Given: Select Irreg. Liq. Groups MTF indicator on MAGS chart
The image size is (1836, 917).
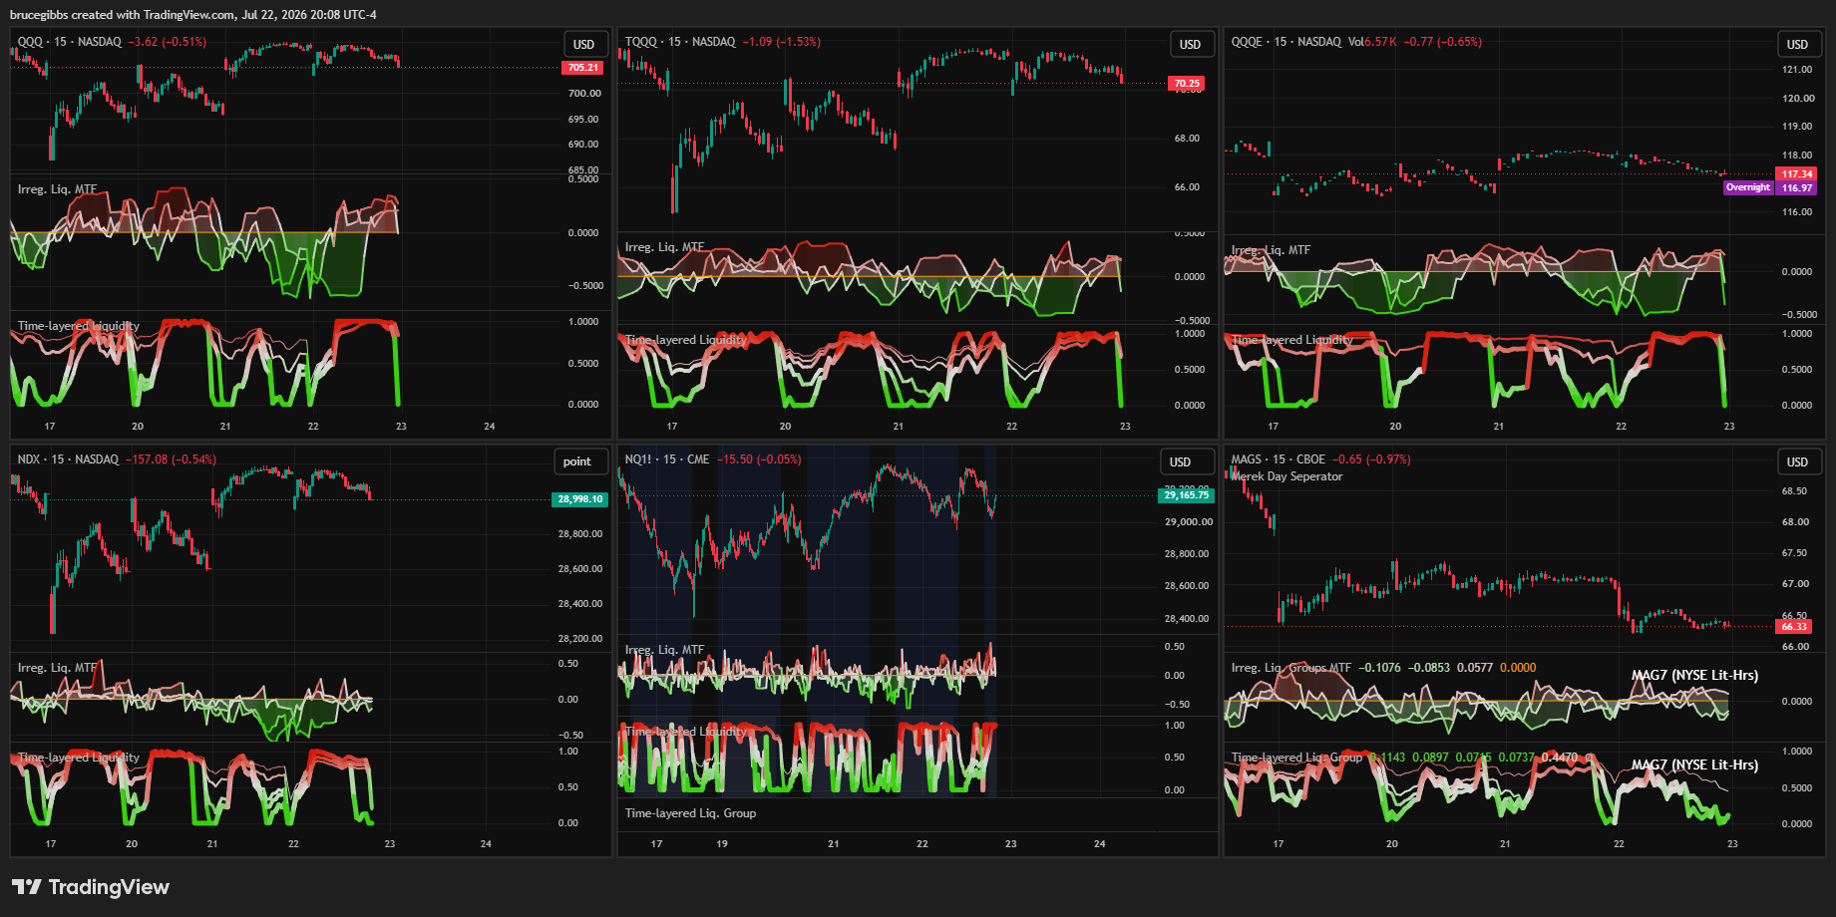Looking at the screenshot, I should 1291,668.
